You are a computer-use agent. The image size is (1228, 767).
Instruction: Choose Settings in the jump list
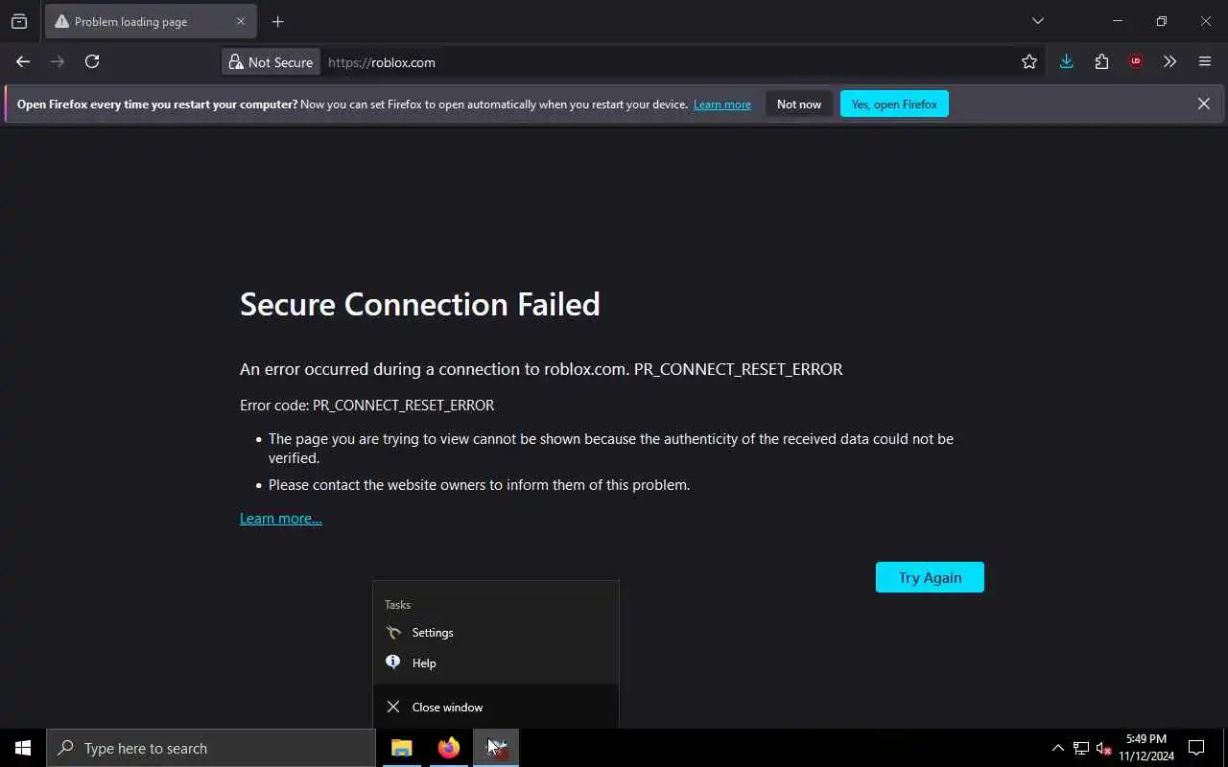coord(496,633)
